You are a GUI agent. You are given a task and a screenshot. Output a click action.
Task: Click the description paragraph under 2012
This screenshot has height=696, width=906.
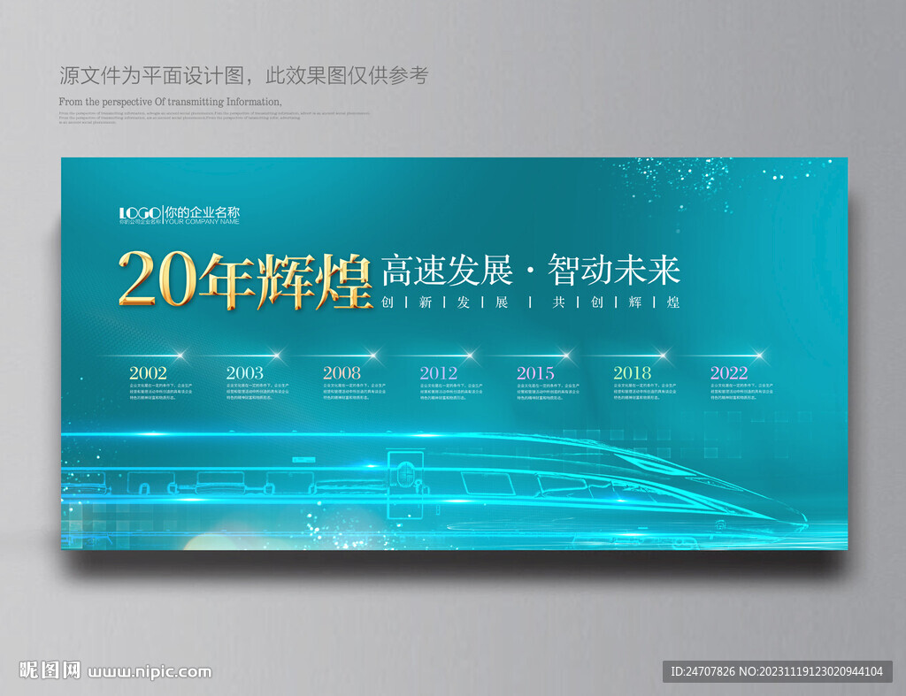tap(451, 391)
